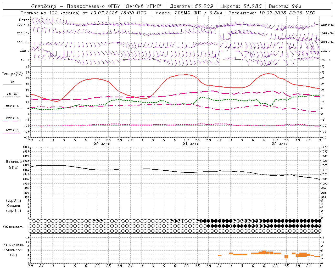Click the 'Orenburg' station title

[43, 6]
